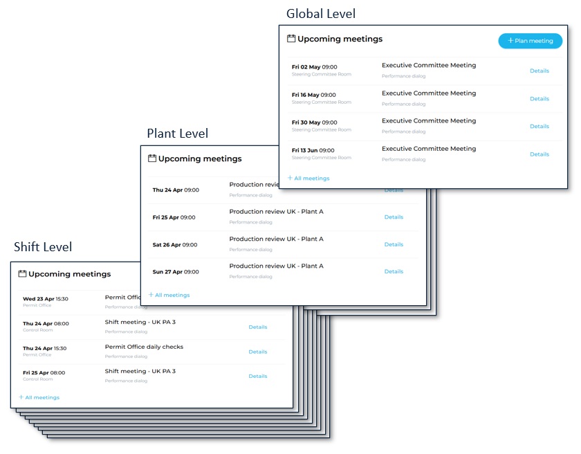Click the plus icon beside Plant All meetings

point(151,295)
